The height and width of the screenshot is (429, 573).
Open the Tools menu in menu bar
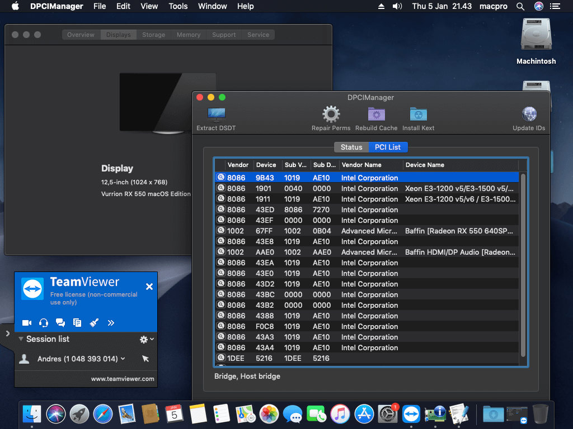178,6
